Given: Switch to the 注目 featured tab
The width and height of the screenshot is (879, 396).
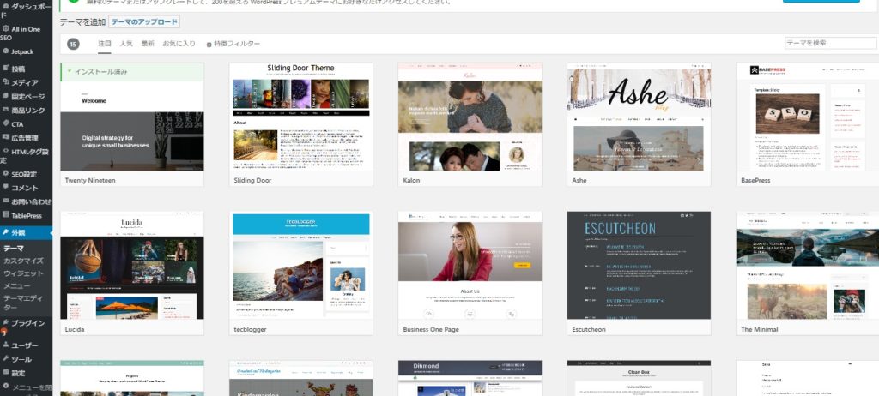Looking at the screenshot, I should click(104, 44).
